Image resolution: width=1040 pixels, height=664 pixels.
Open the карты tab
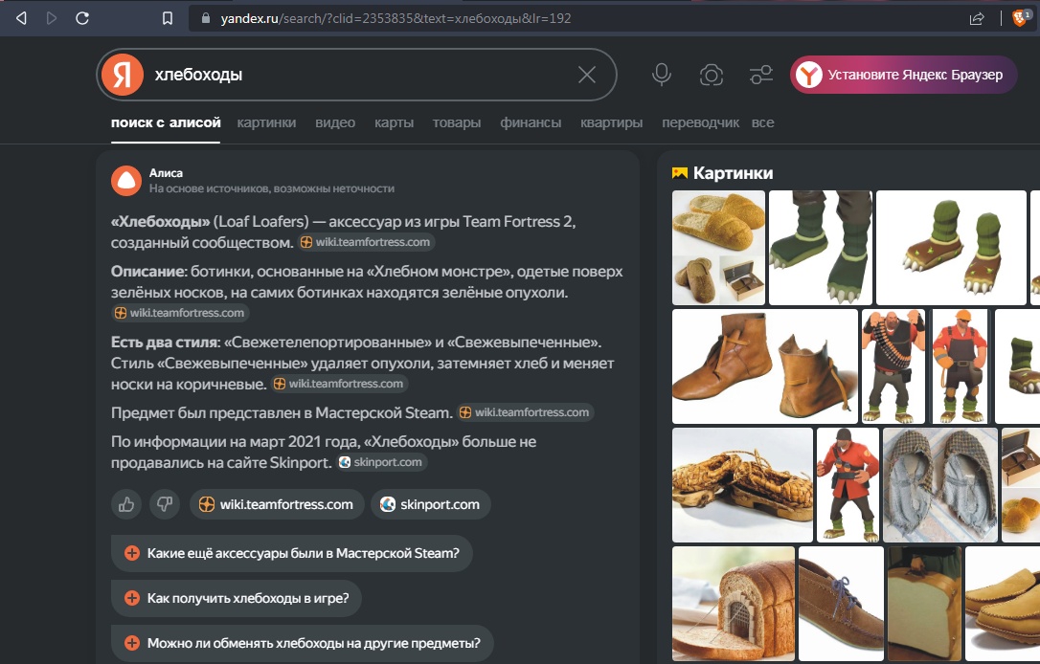coord(394,122)
